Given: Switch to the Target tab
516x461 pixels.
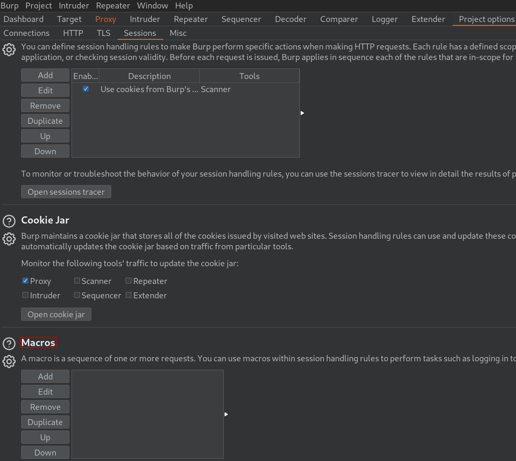Looking at the screenshot, I should (x=69, y=19).
